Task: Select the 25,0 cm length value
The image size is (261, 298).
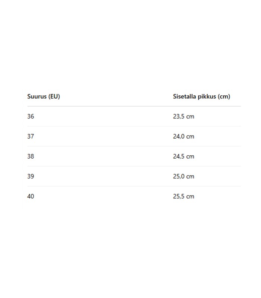Action: click(183, 177)
